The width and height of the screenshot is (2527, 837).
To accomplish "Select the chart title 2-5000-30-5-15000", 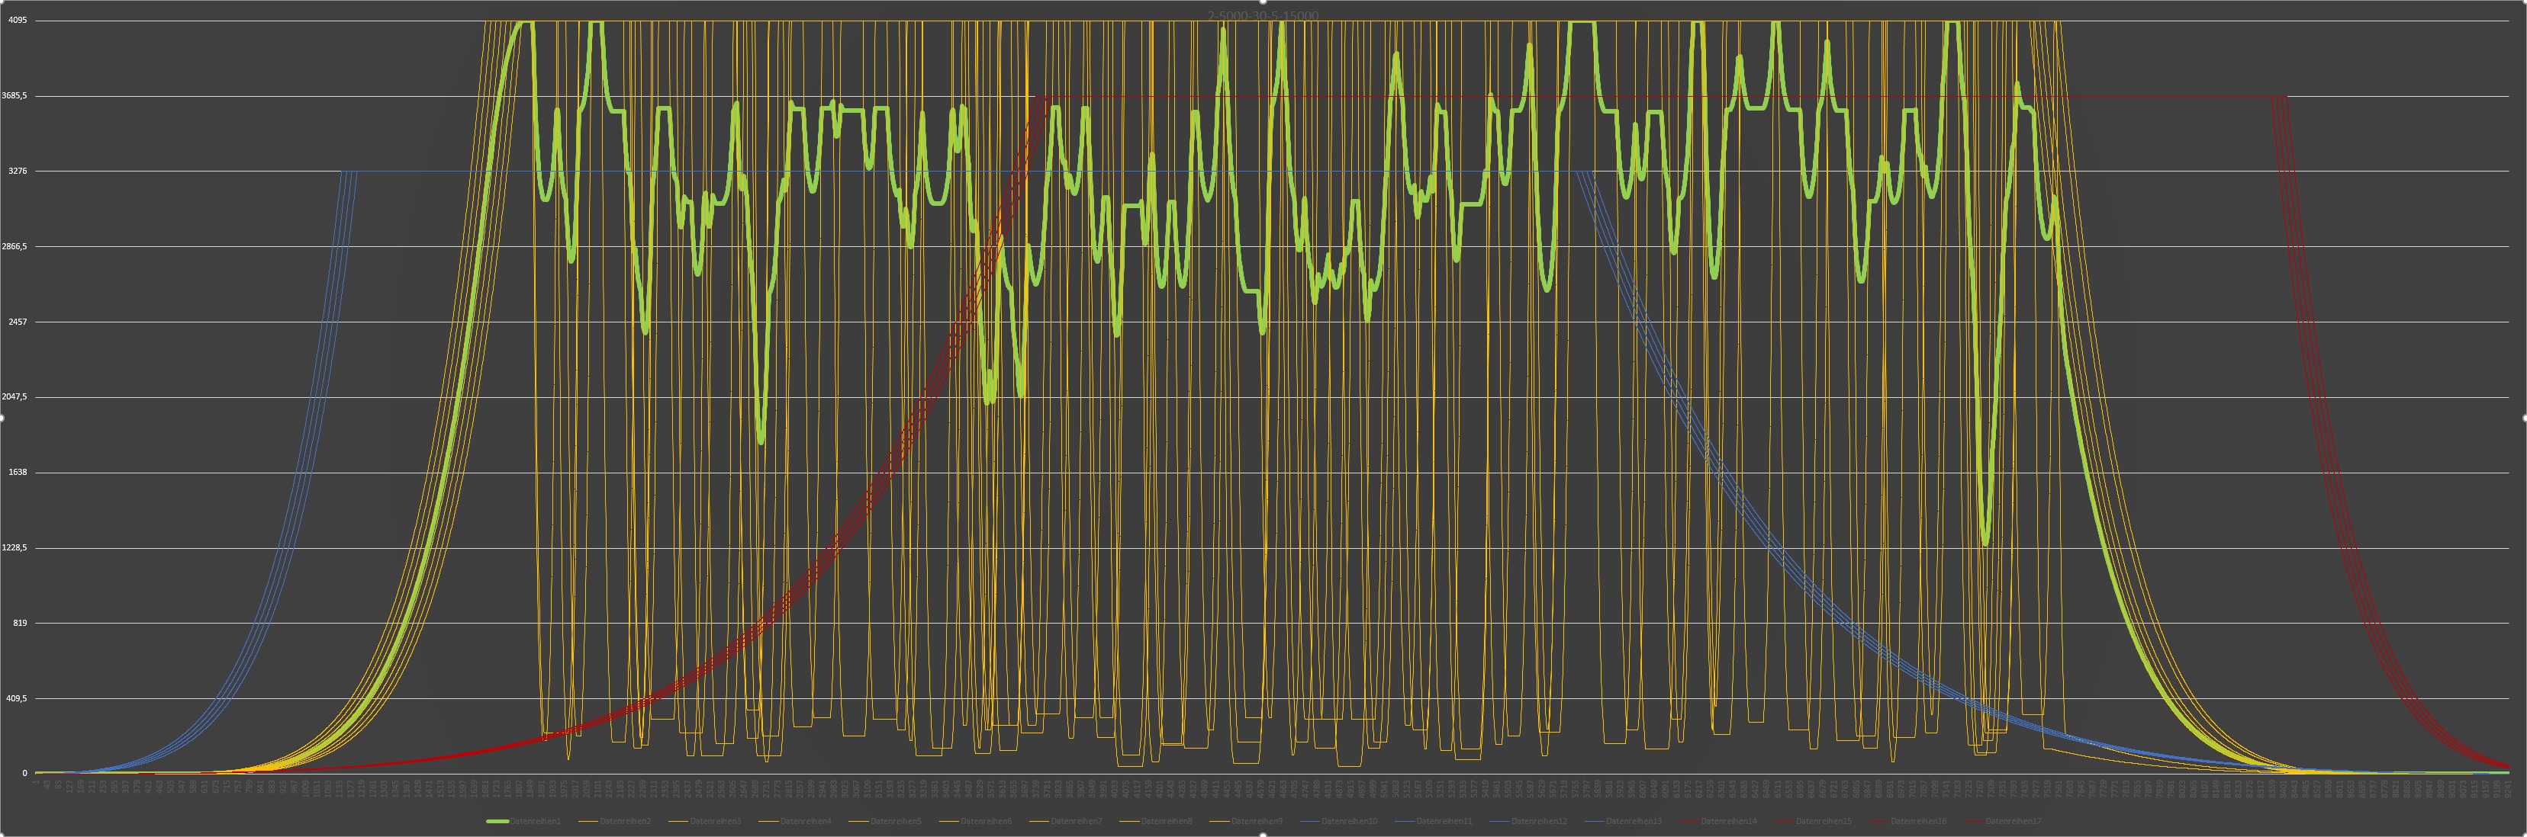I will point(1263,16).
